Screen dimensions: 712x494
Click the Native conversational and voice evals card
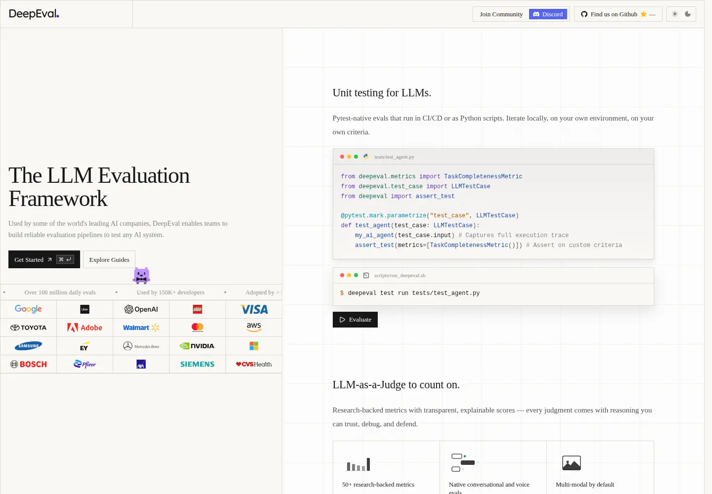[x=493, y=467]
